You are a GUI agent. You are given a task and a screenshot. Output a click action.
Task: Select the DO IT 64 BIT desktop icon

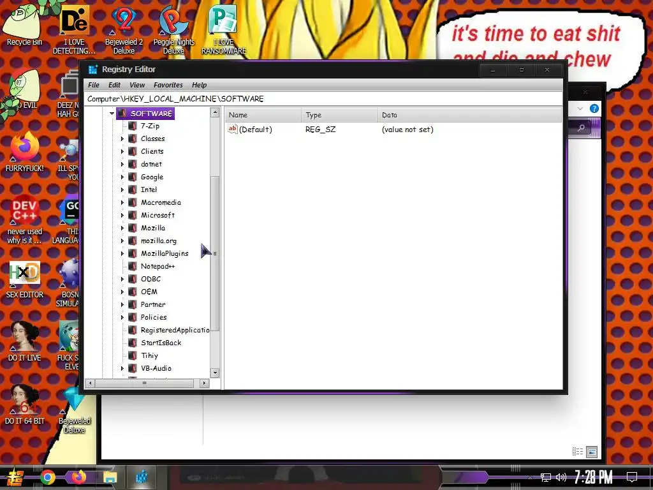tap(25, 405)
